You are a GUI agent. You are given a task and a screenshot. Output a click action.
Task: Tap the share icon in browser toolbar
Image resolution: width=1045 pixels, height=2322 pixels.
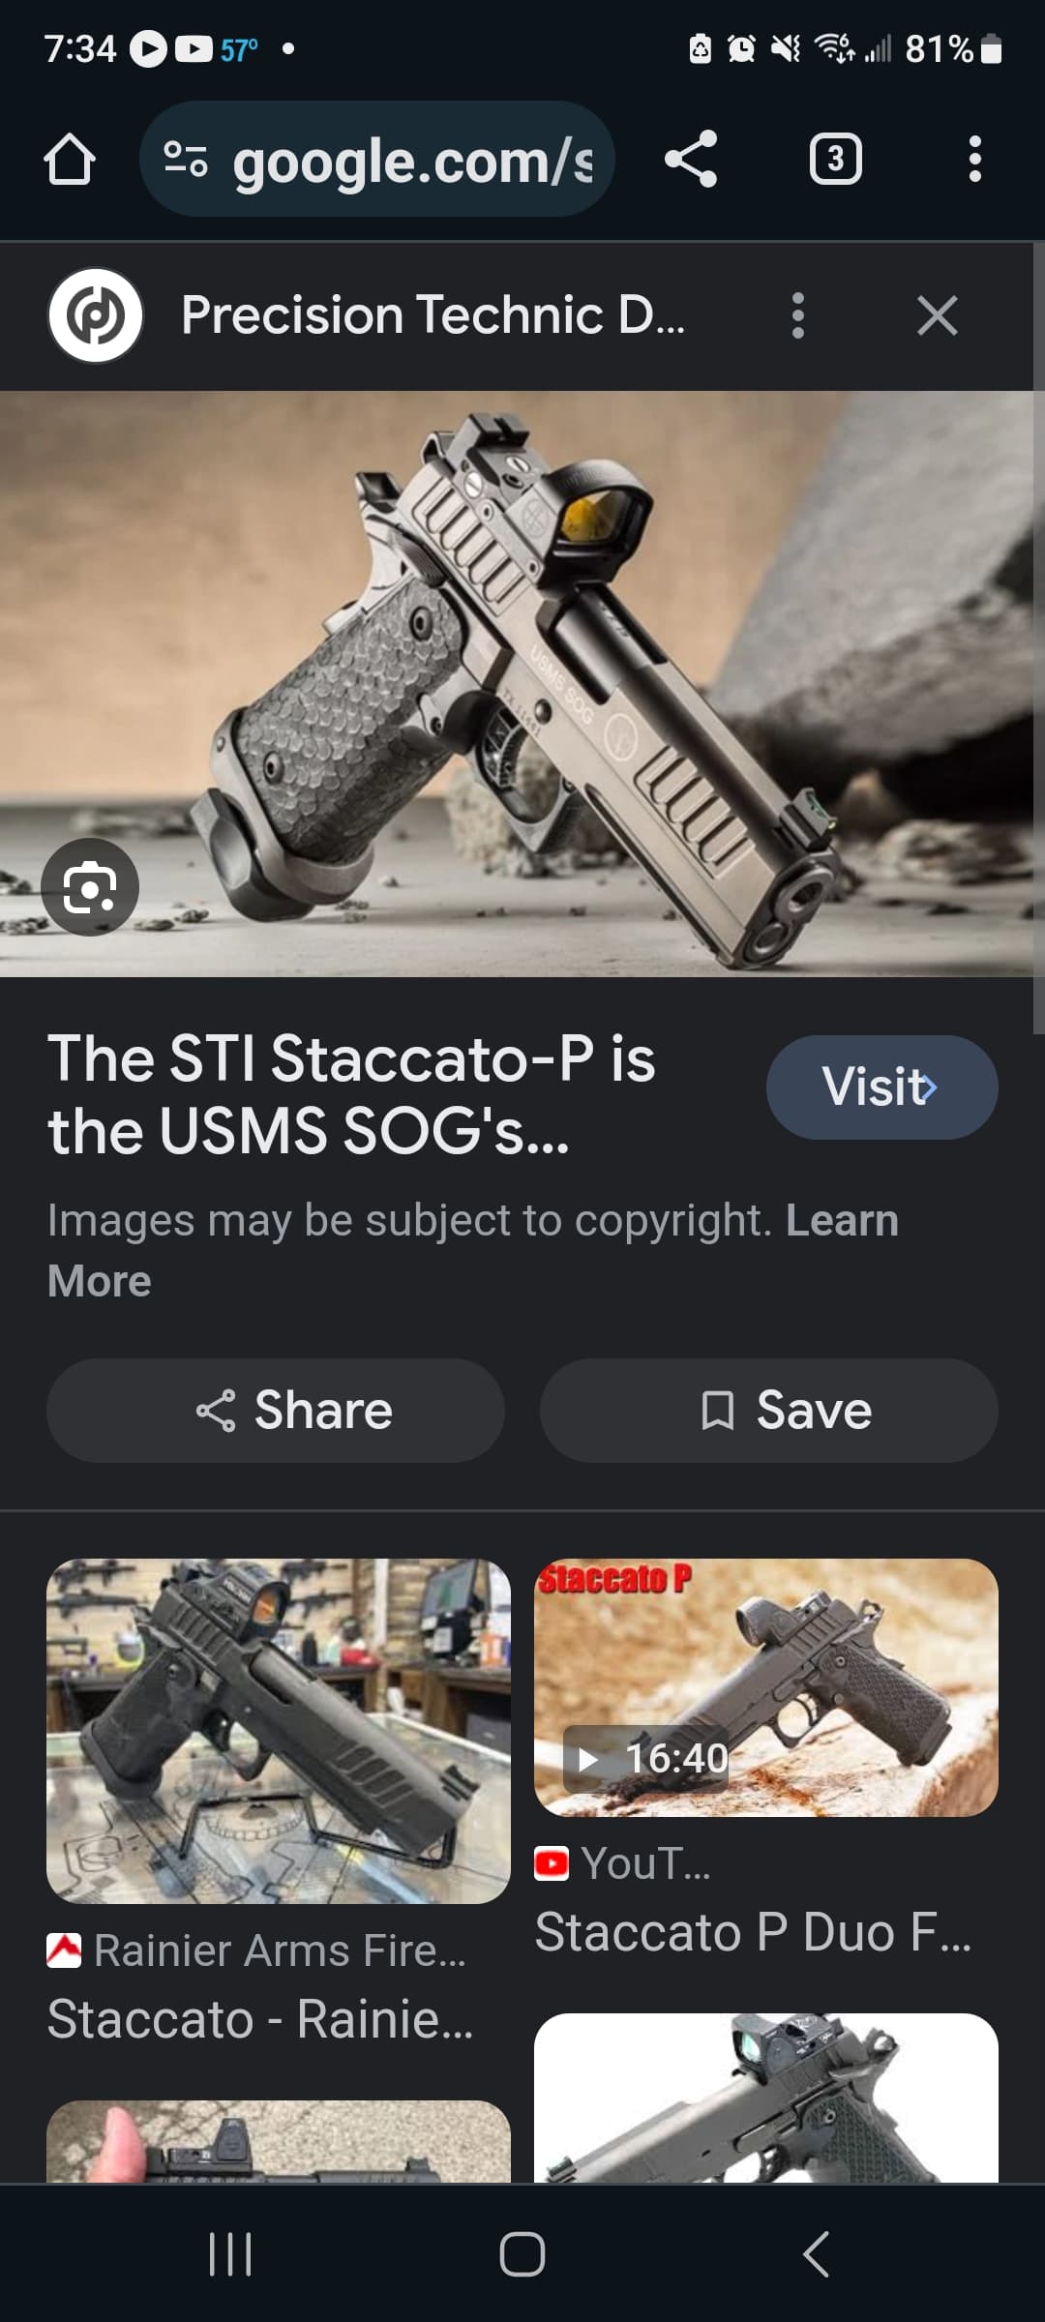(691, 159)
